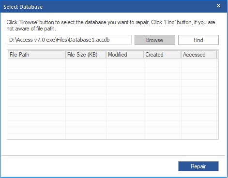Image resolution: width=228 pixels, height=178 pixels.
Task: Select the first empty row under File Path
Action: point(37,62)
